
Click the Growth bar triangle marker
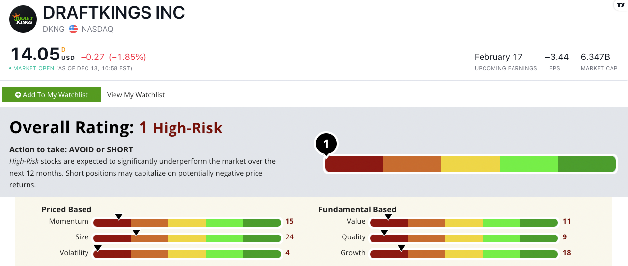pyautogui.click(x=401, y=248)
